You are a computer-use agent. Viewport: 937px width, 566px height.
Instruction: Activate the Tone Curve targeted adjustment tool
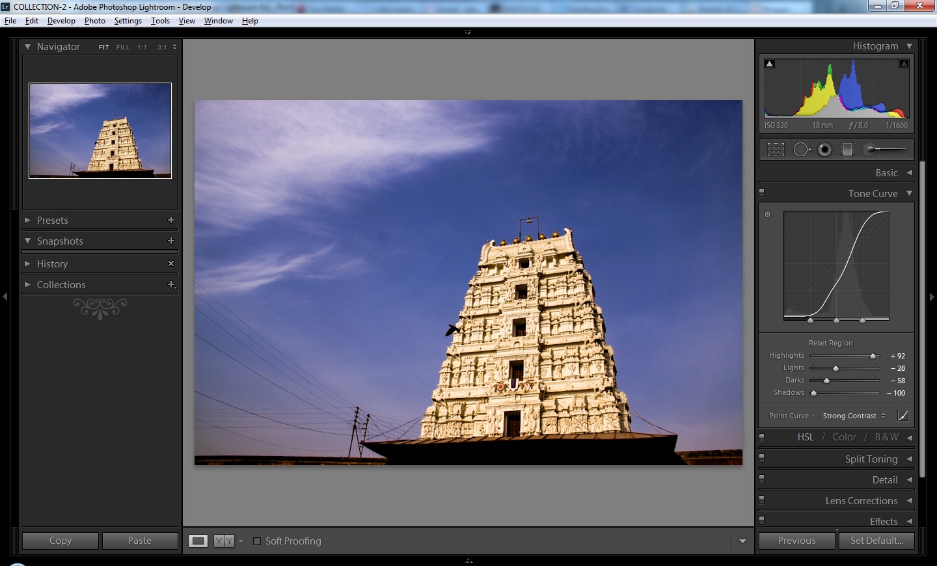(x=768, y=214)
